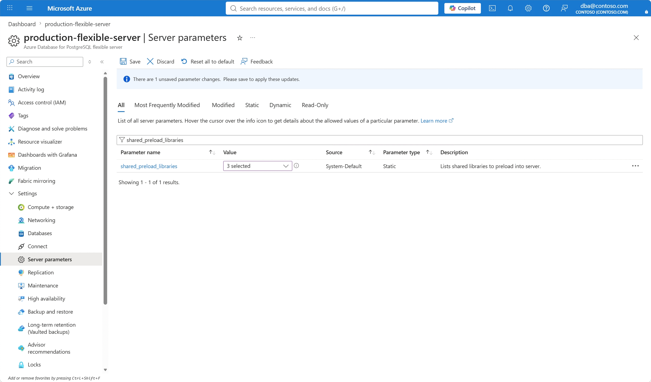651x382 pixels.
Task: Focus the global search resources field
Action: (x=332, y=8)
